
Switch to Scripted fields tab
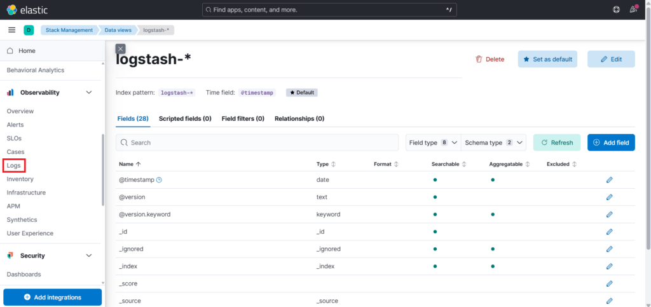185,119
